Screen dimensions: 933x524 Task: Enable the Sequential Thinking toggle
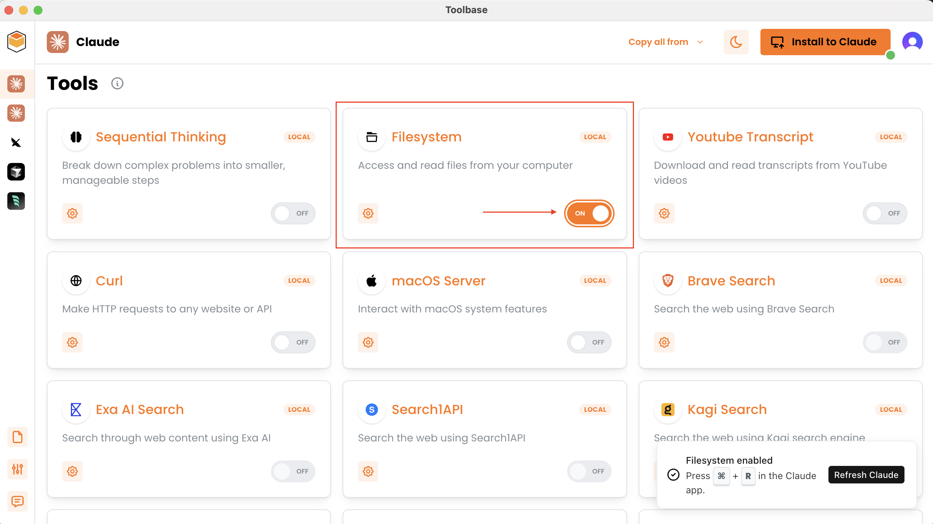pyautogui.click(x=293, y=213)
